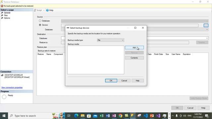Click the ENG language indicator
The image size is (212, 119).
pyautogui.click(x=189, y=116)
